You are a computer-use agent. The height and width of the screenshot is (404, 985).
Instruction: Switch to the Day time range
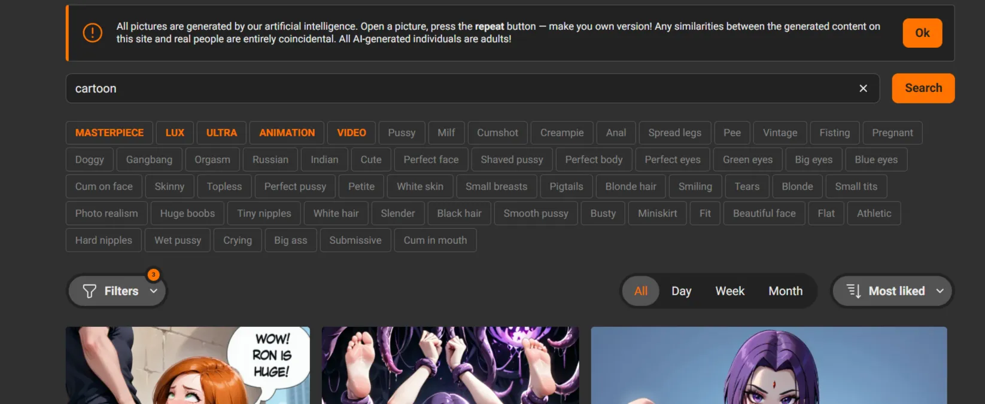(681, 291)
